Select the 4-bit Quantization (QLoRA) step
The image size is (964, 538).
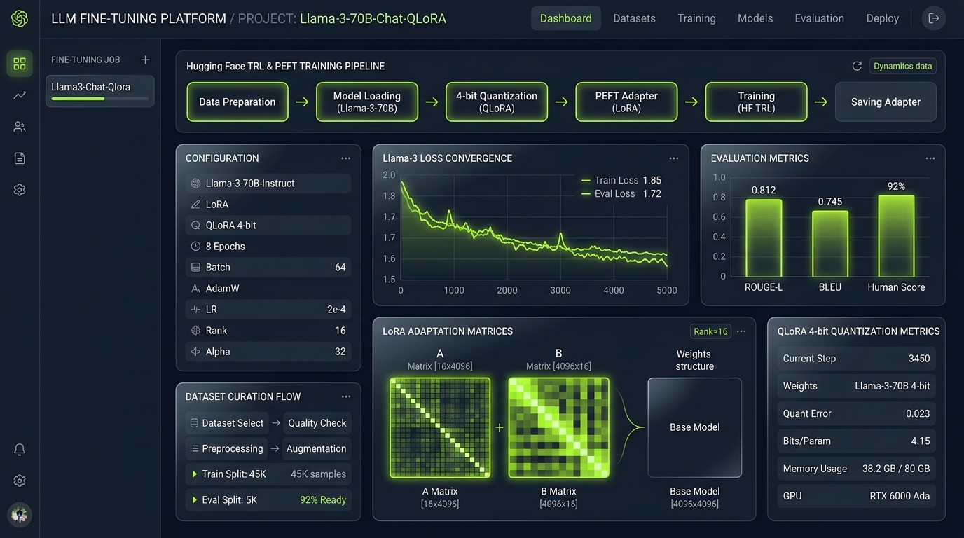[x=497, y=102]
